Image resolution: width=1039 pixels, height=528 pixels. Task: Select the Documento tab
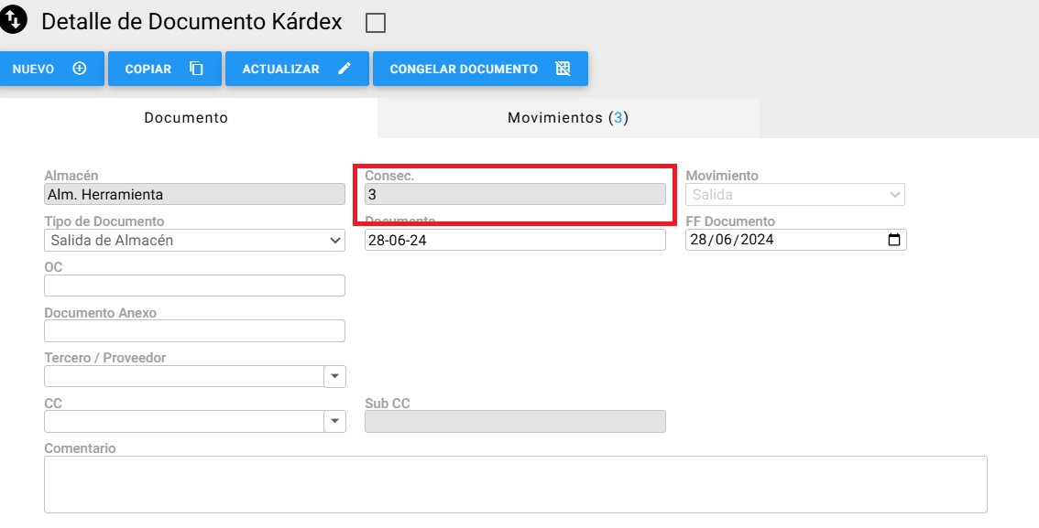tap(186, 118)
